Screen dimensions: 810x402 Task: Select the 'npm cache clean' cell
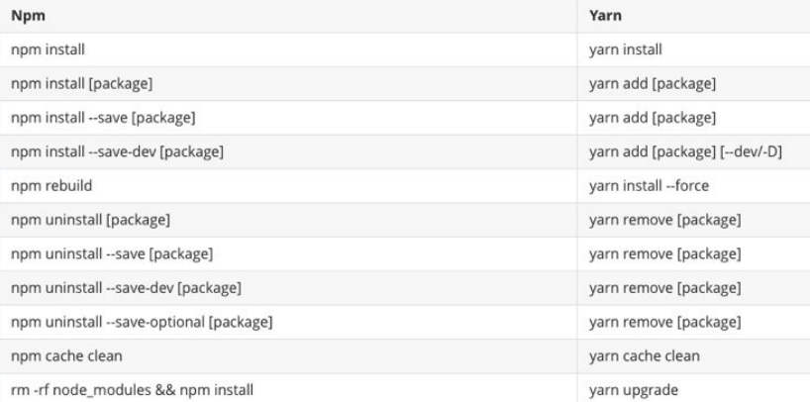pyautogui.click(x=288, y=356)
